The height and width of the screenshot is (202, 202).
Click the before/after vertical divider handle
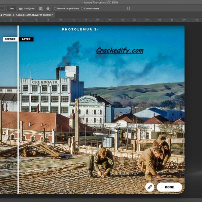tap(18, 109)
